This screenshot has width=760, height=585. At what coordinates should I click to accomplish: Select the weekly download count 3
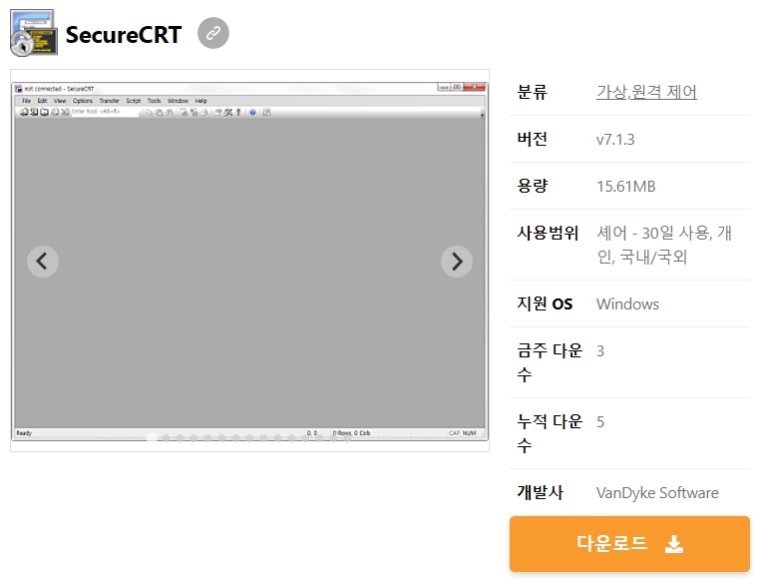pyautogui.click(x=600, y=351)
